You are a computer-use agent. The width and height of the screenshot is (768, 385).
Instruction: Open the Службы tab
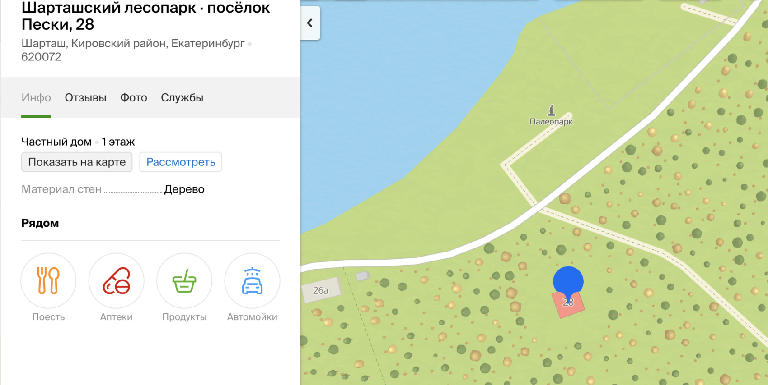tap(182, 98)
